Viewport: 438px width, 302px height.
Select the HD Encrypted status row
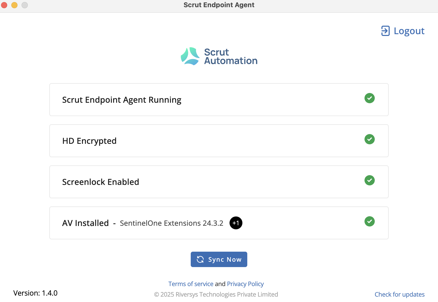(219, 141)
